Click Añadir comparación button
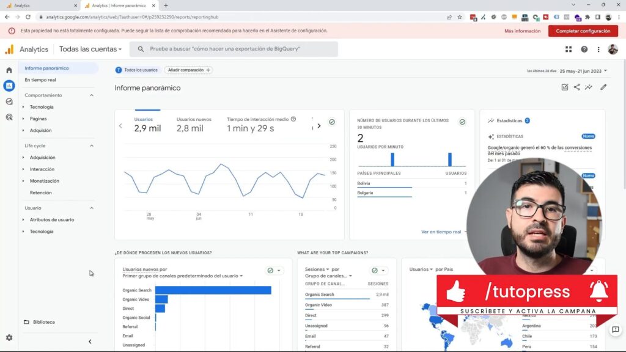The image size is (626, 352). pyautogui.click(x=188, y=70)
